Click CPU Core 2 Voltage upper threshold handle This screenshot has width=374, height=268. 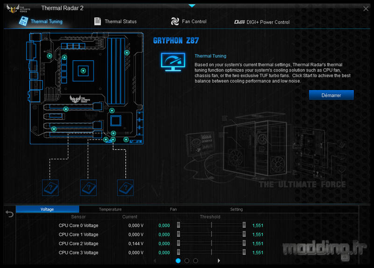244,243
